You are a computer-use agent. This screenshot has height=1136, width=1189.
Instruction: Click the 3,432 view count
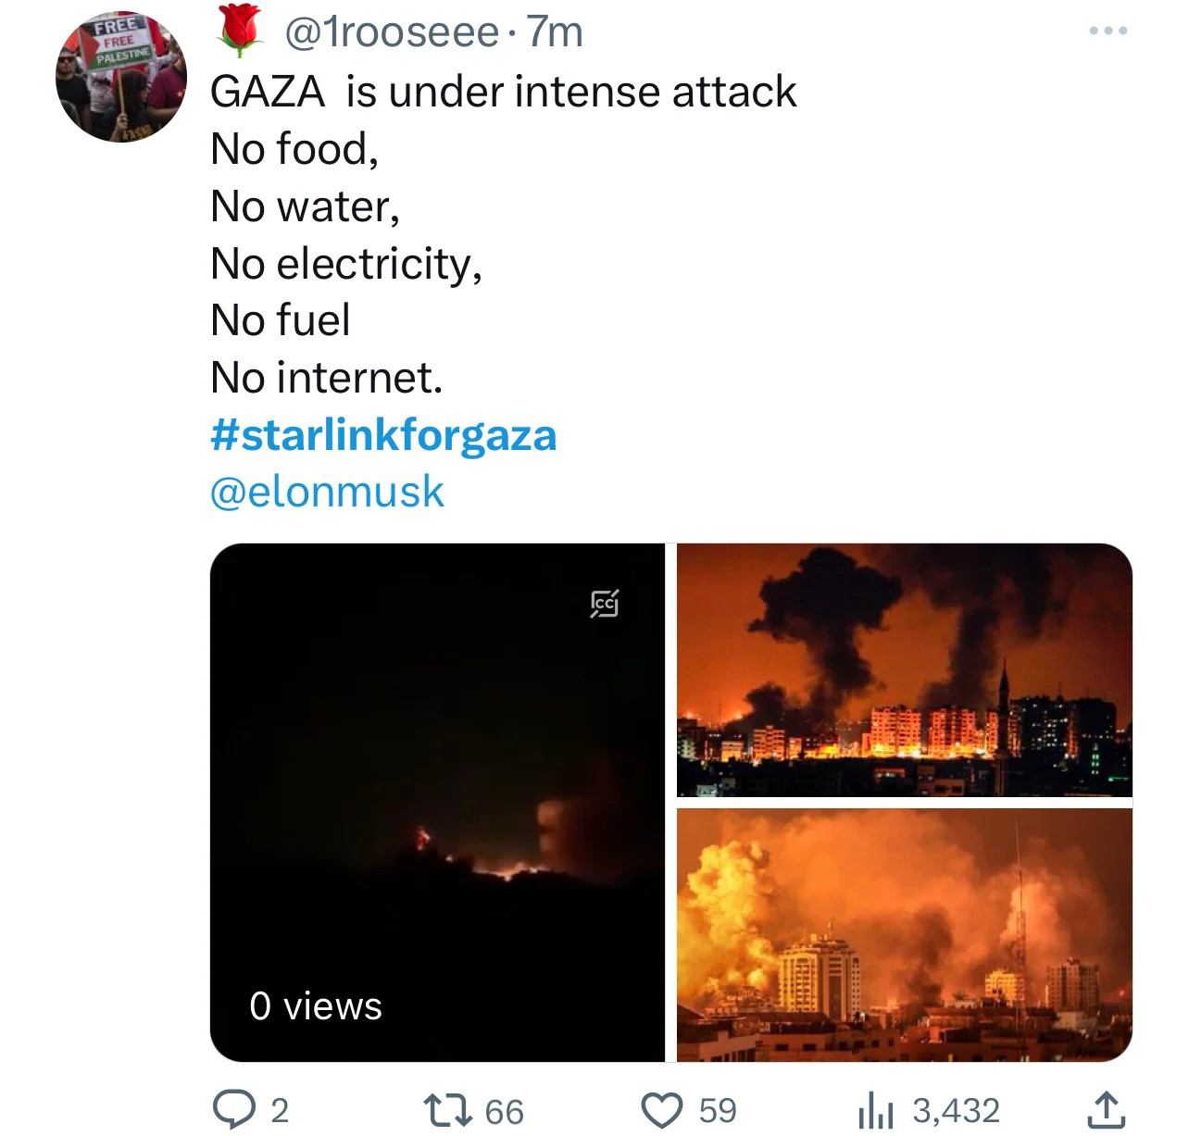(x=957, y=1110)
